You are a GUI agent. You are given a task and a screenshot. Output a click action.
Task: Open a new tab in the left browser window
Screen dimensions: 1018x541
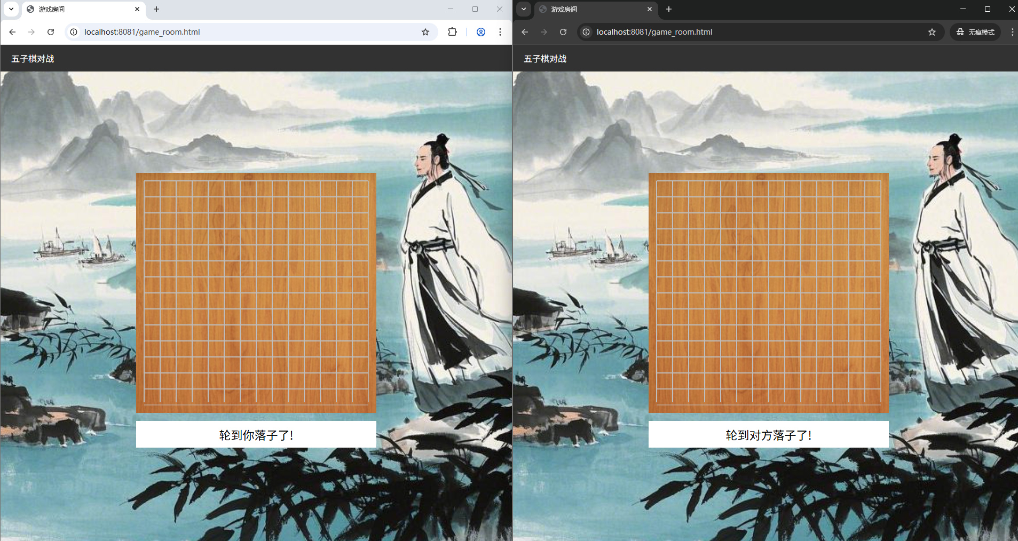pyautogui.click(x=156, y=9)
